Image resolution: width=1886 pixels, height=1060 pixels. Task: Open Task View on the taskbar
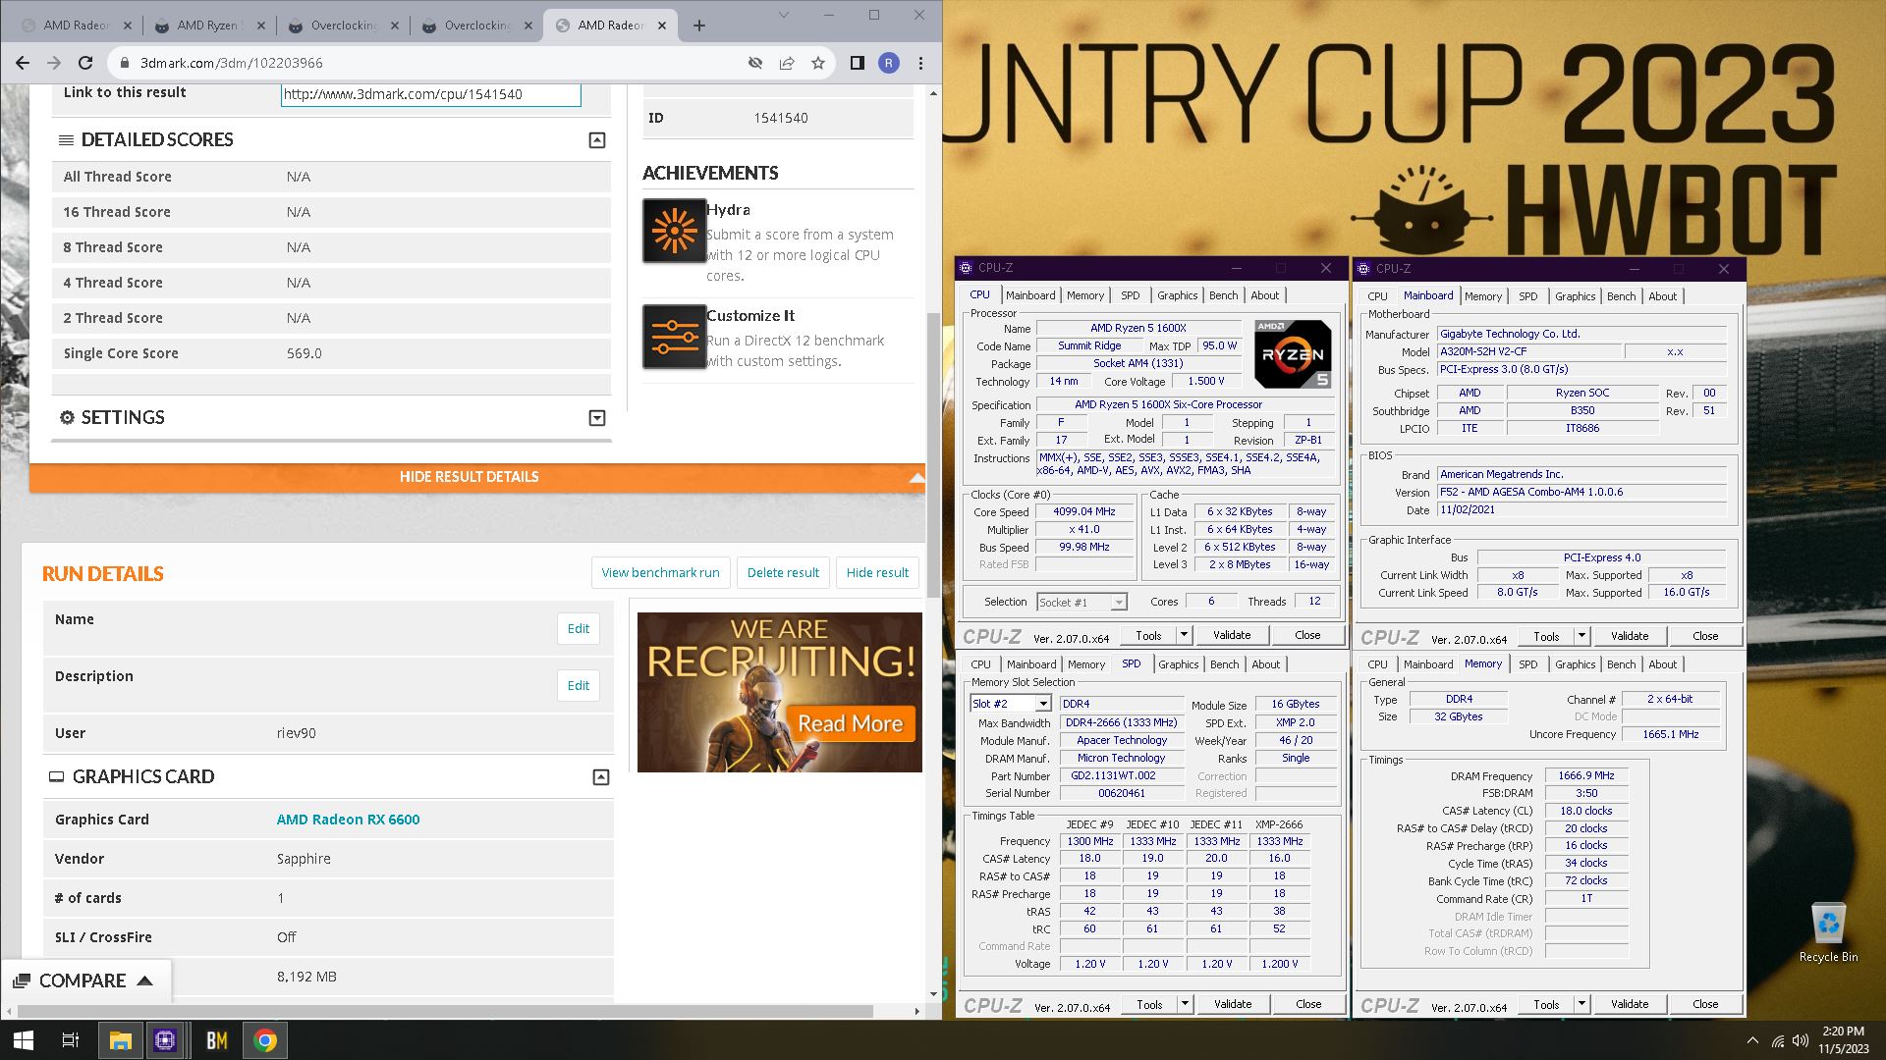(x=71, y=1040)
